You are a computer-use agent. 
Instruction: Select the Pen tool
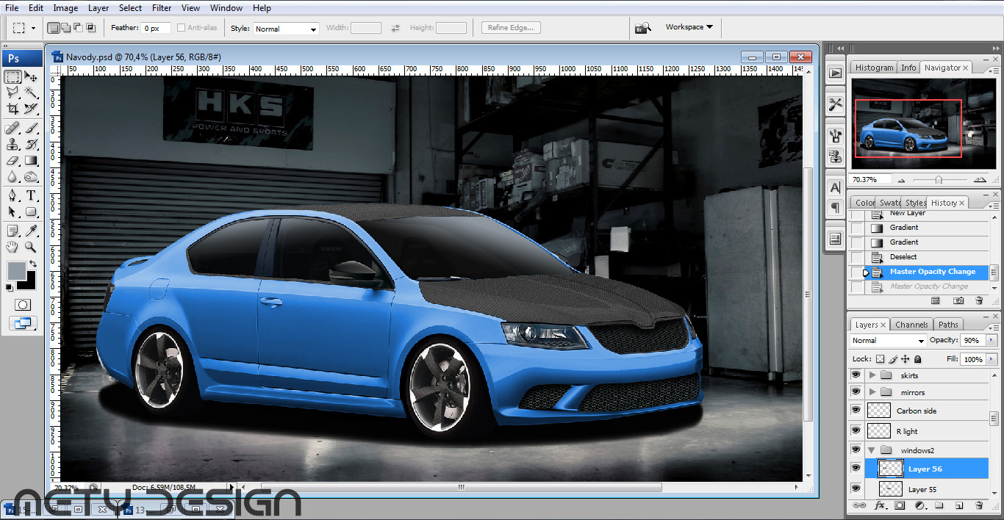pyautogui.click(x=12, y=196)
